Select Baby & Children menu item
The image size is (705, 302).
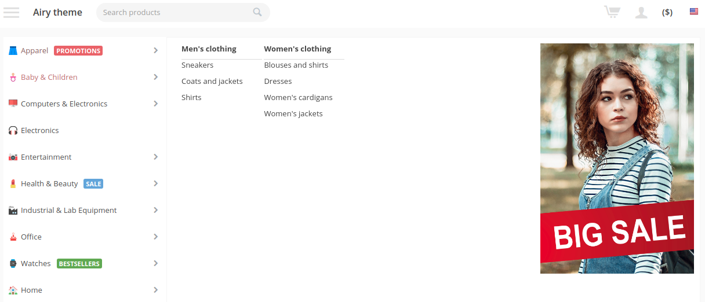tap(85, 77)
